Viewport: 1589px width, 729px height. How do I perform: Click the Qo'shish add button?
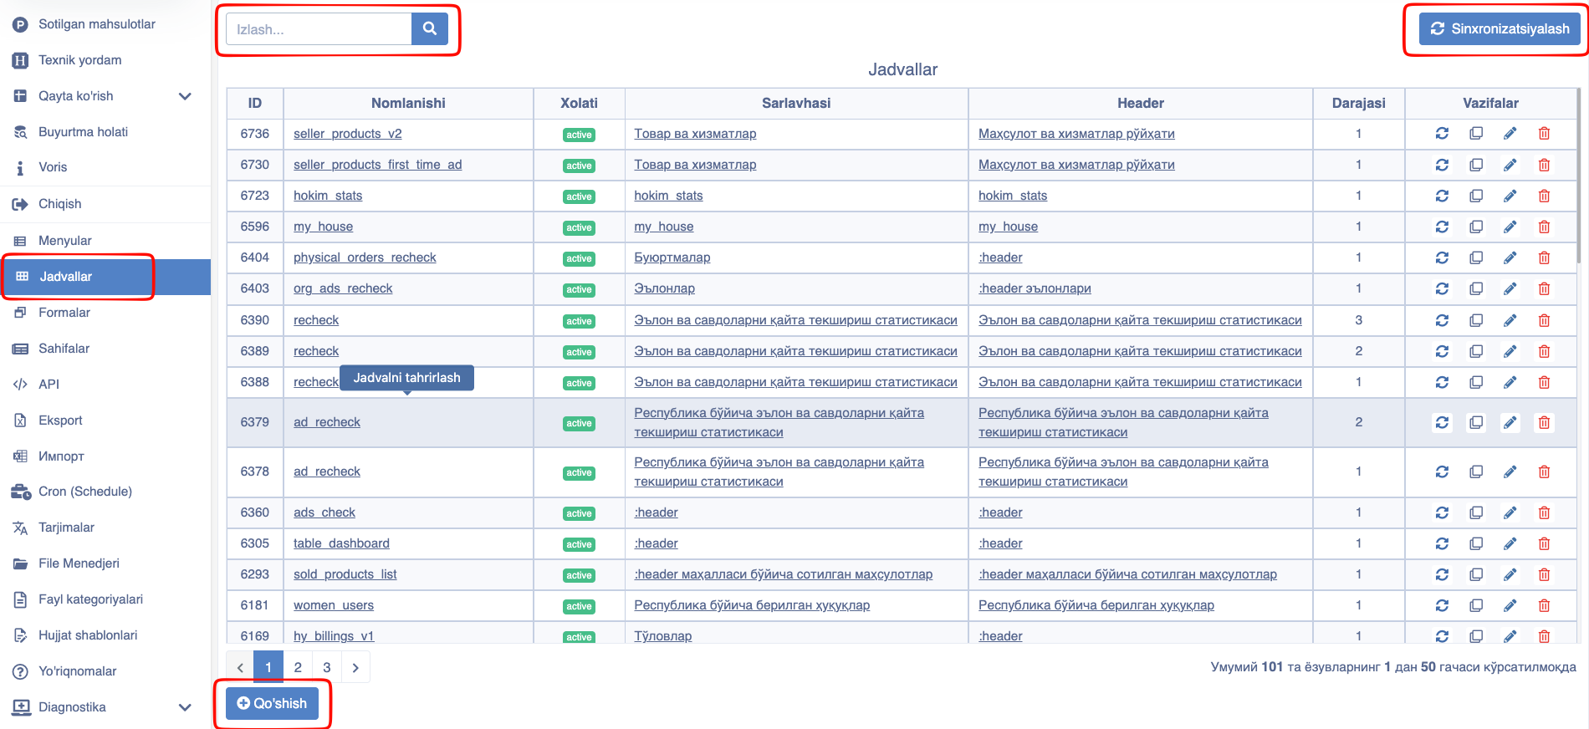pos(272,704)
